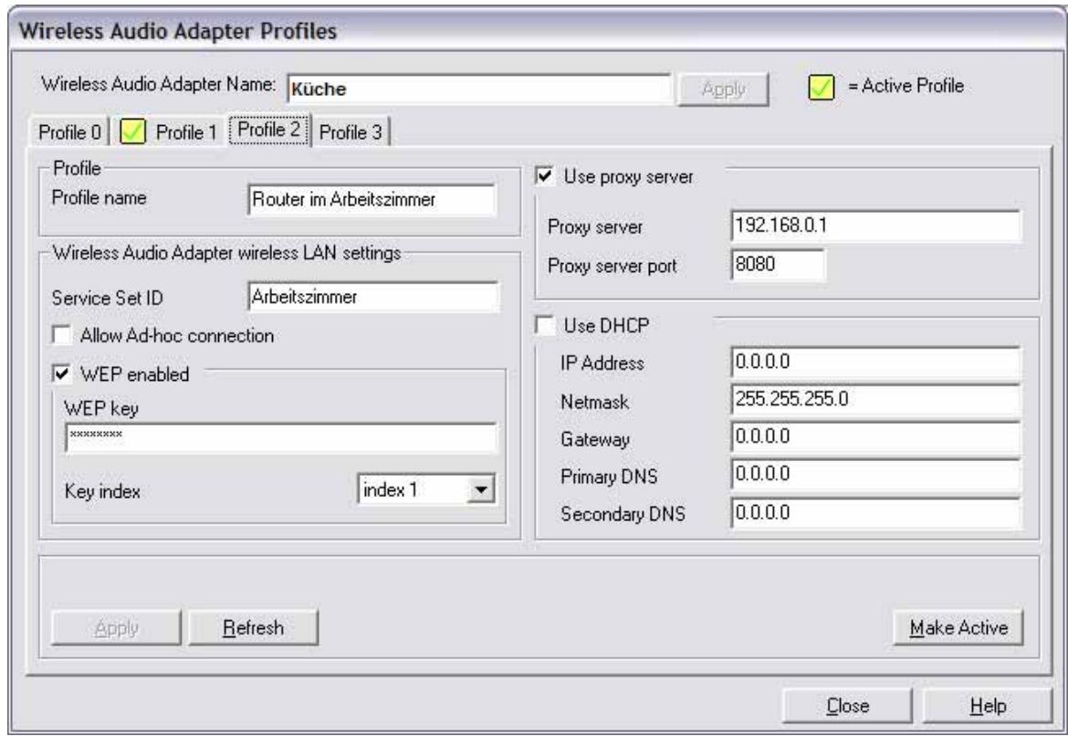Click the "Key index" label

coord(102,491)
